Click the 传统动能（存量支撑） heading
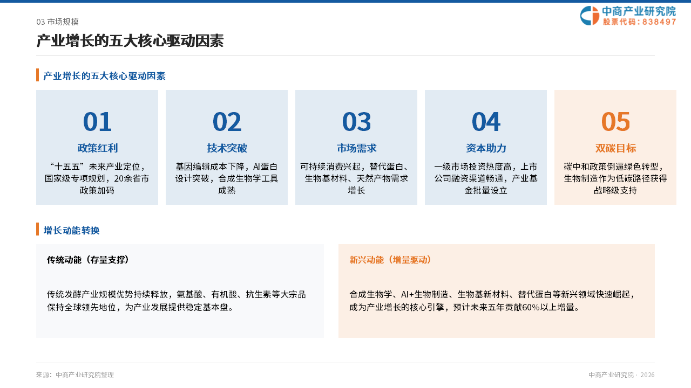The width and height of the screenshot is (691, 388). [x=89, y=260]
